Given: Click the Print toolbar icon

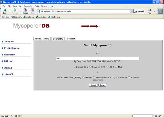Looking at the screenshot, I should 150,11.
